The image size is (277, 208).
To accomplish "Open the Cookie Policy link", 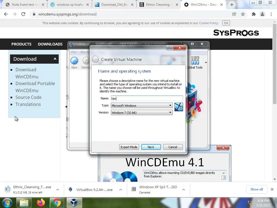I will pyautogui.click(x=209, y=23).
